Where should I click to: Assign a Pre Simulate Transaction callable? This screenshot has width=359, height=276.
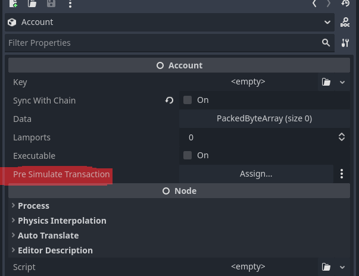[x=256, y=174]
